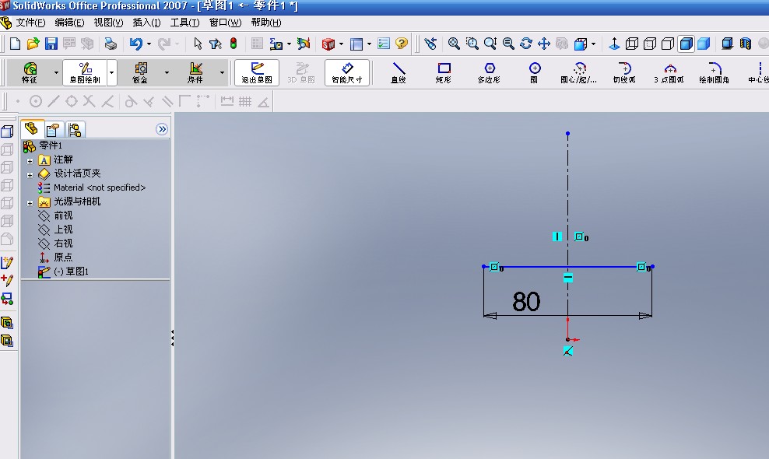
Task: Toggle Shaded With Edges display style
Action: (x=686, y=44)
